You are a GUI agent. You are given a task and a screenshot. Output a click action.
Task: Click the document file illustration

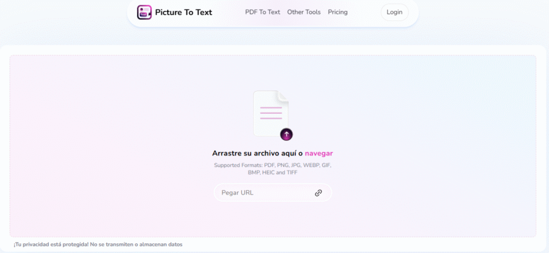tap(270, 113)
